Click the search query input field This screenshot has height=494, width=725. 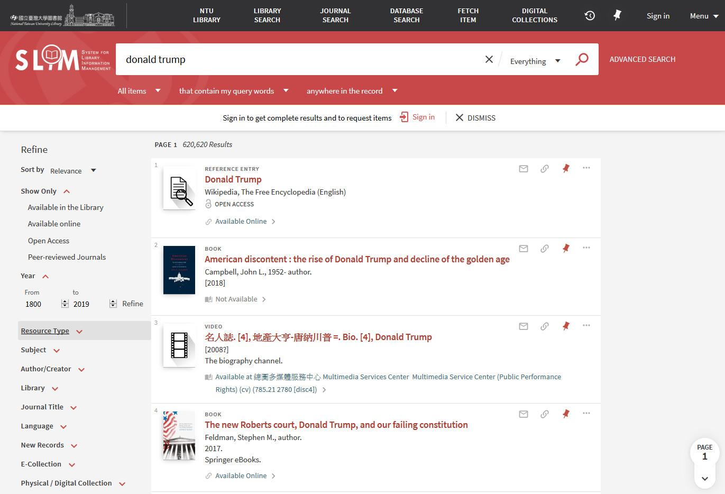click(x=299, y=59)
